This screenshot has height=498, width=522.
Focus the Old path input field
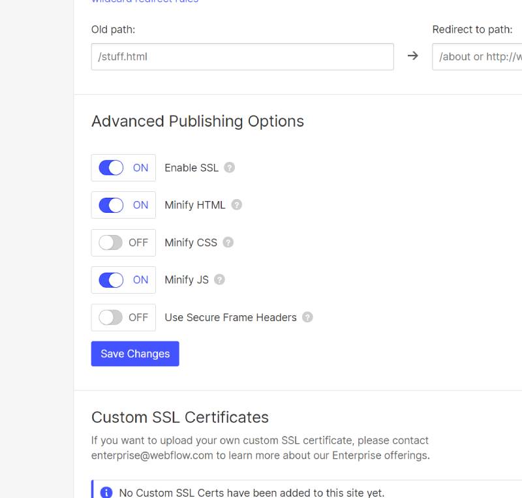[x=242, y=57]
